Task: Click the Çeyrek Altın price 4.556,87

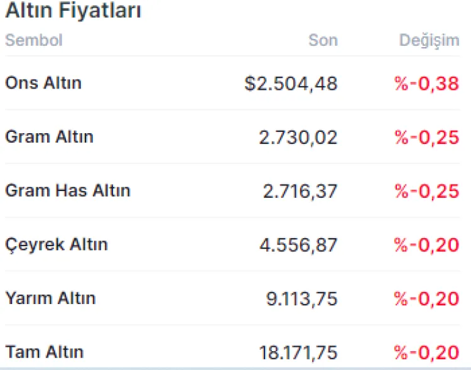Action: [298, 245]
